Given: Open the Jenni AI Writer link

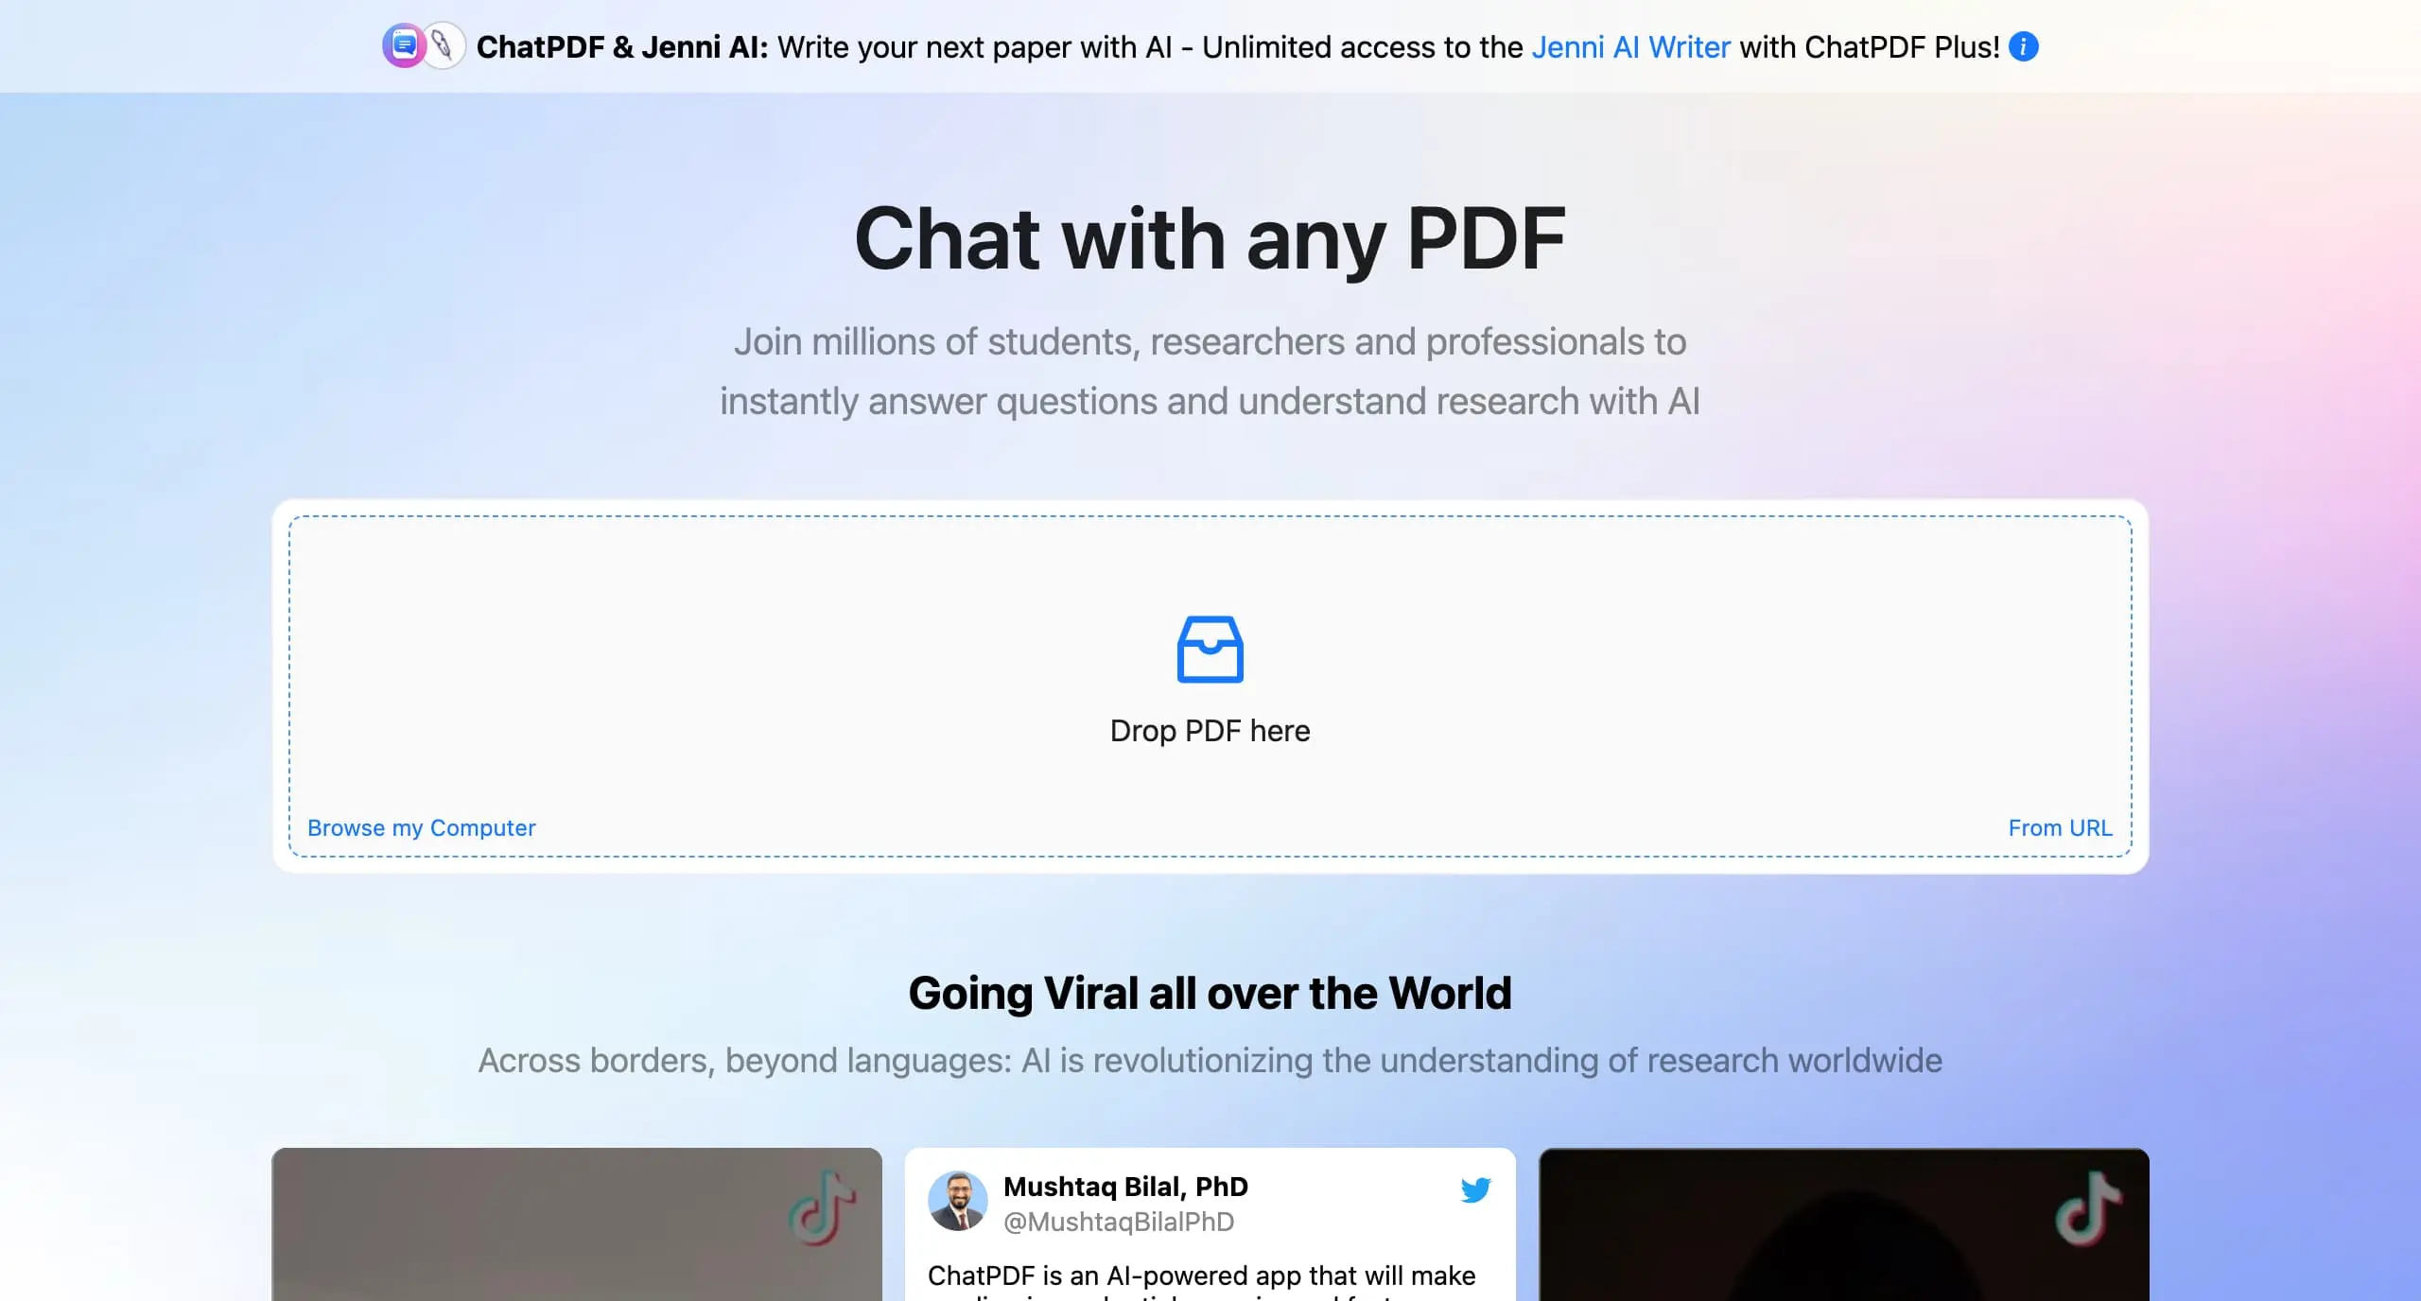Looking at the screenshot, I should 1630,47.
